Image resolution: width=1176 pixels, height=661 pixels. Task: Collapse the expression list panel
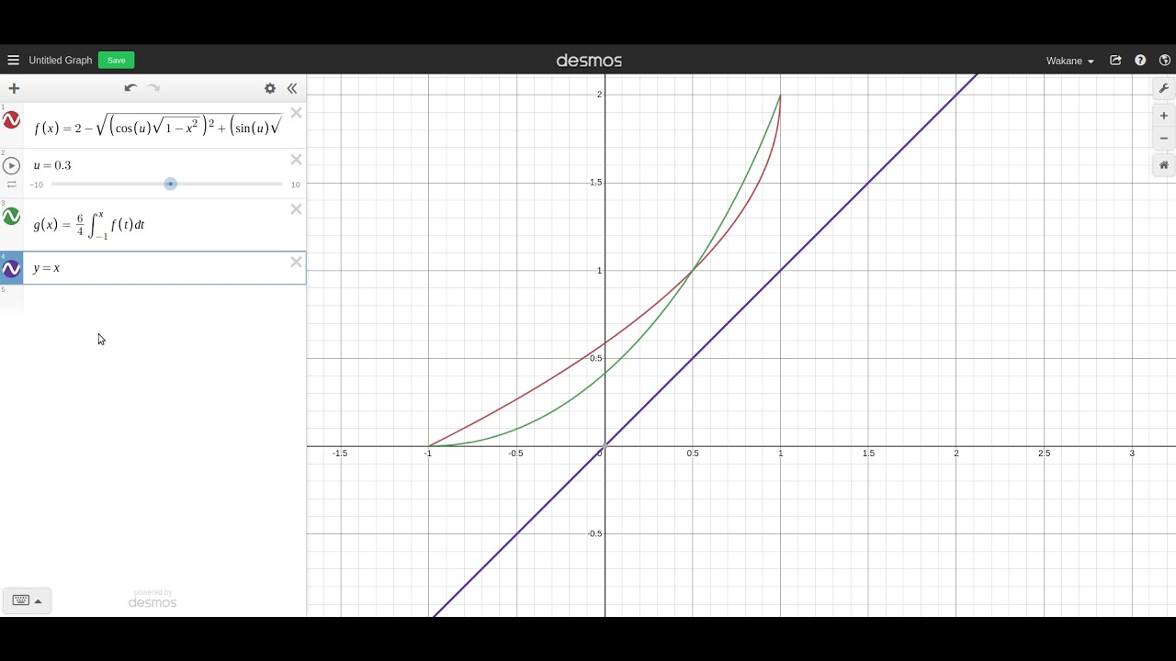[292, 88]
